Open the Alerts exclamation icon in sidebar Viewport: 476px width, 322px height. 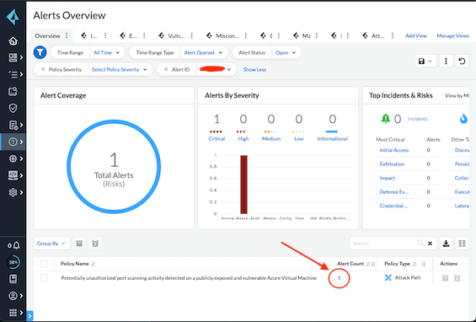13,142
